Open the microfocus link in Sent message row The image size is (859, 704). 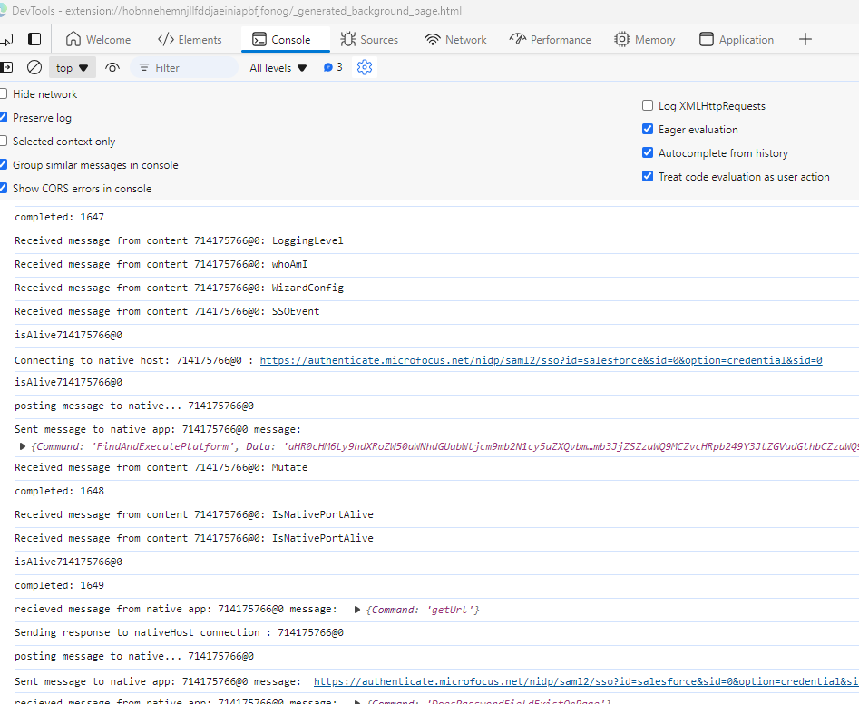click(586, 681)
